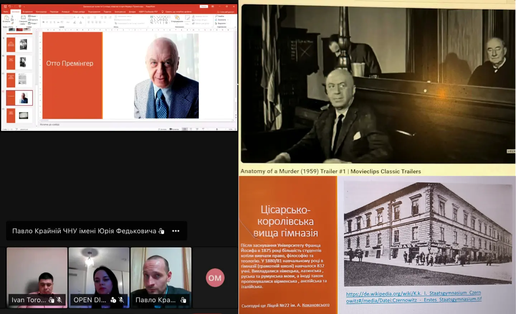The image size is (516, 314).
Task: Switch to Slide Sorter view
Action: 191,129
